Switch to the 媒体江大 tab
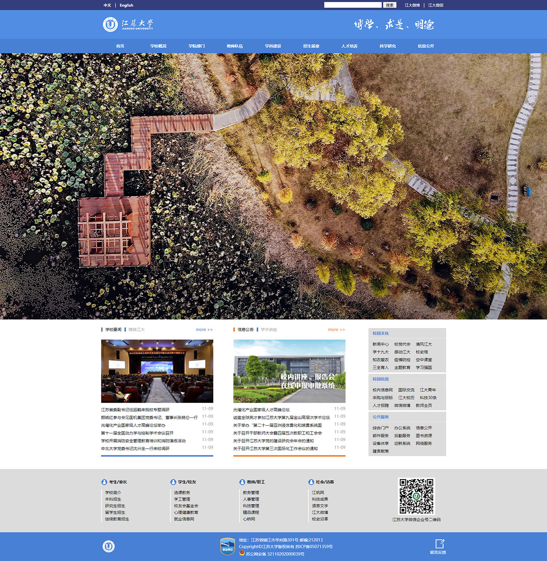The width and height of the screenshot is (547, 561). (x=136, y=330)
